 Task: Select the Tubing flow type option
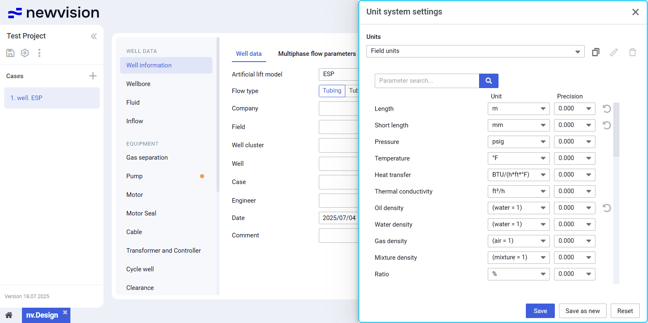pyautogui.click(x=332, y=91)
